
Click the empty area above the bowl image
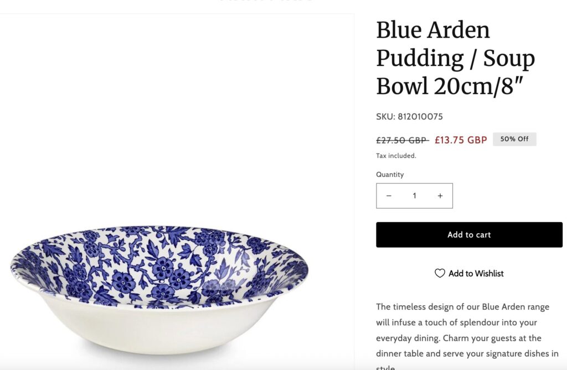177,111
